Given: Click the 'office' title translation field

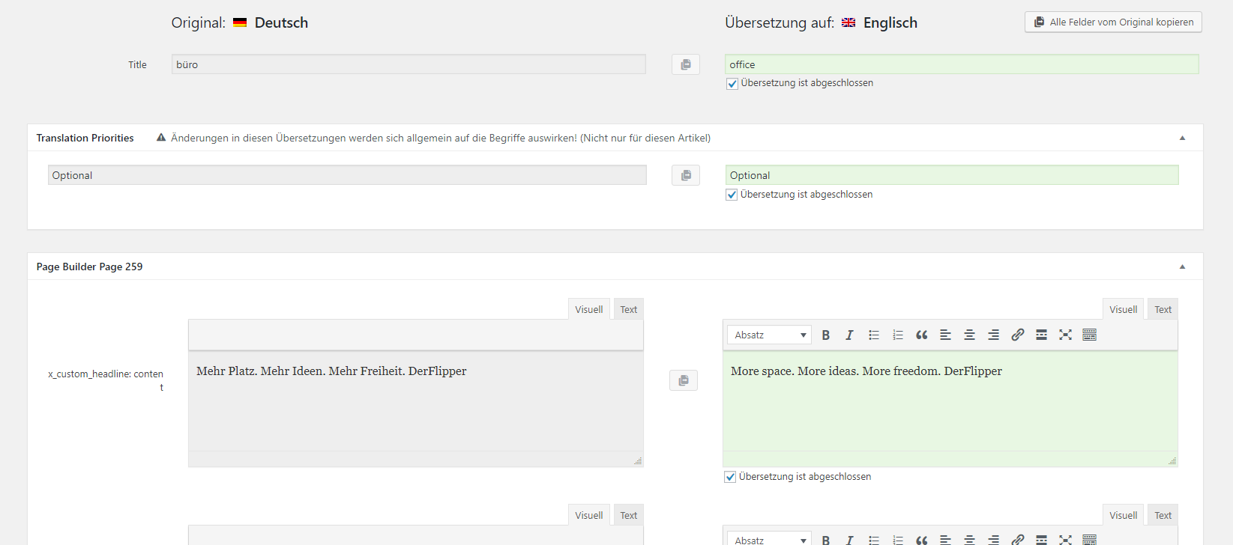Looking at the screenshot, I should coord(962,64).
